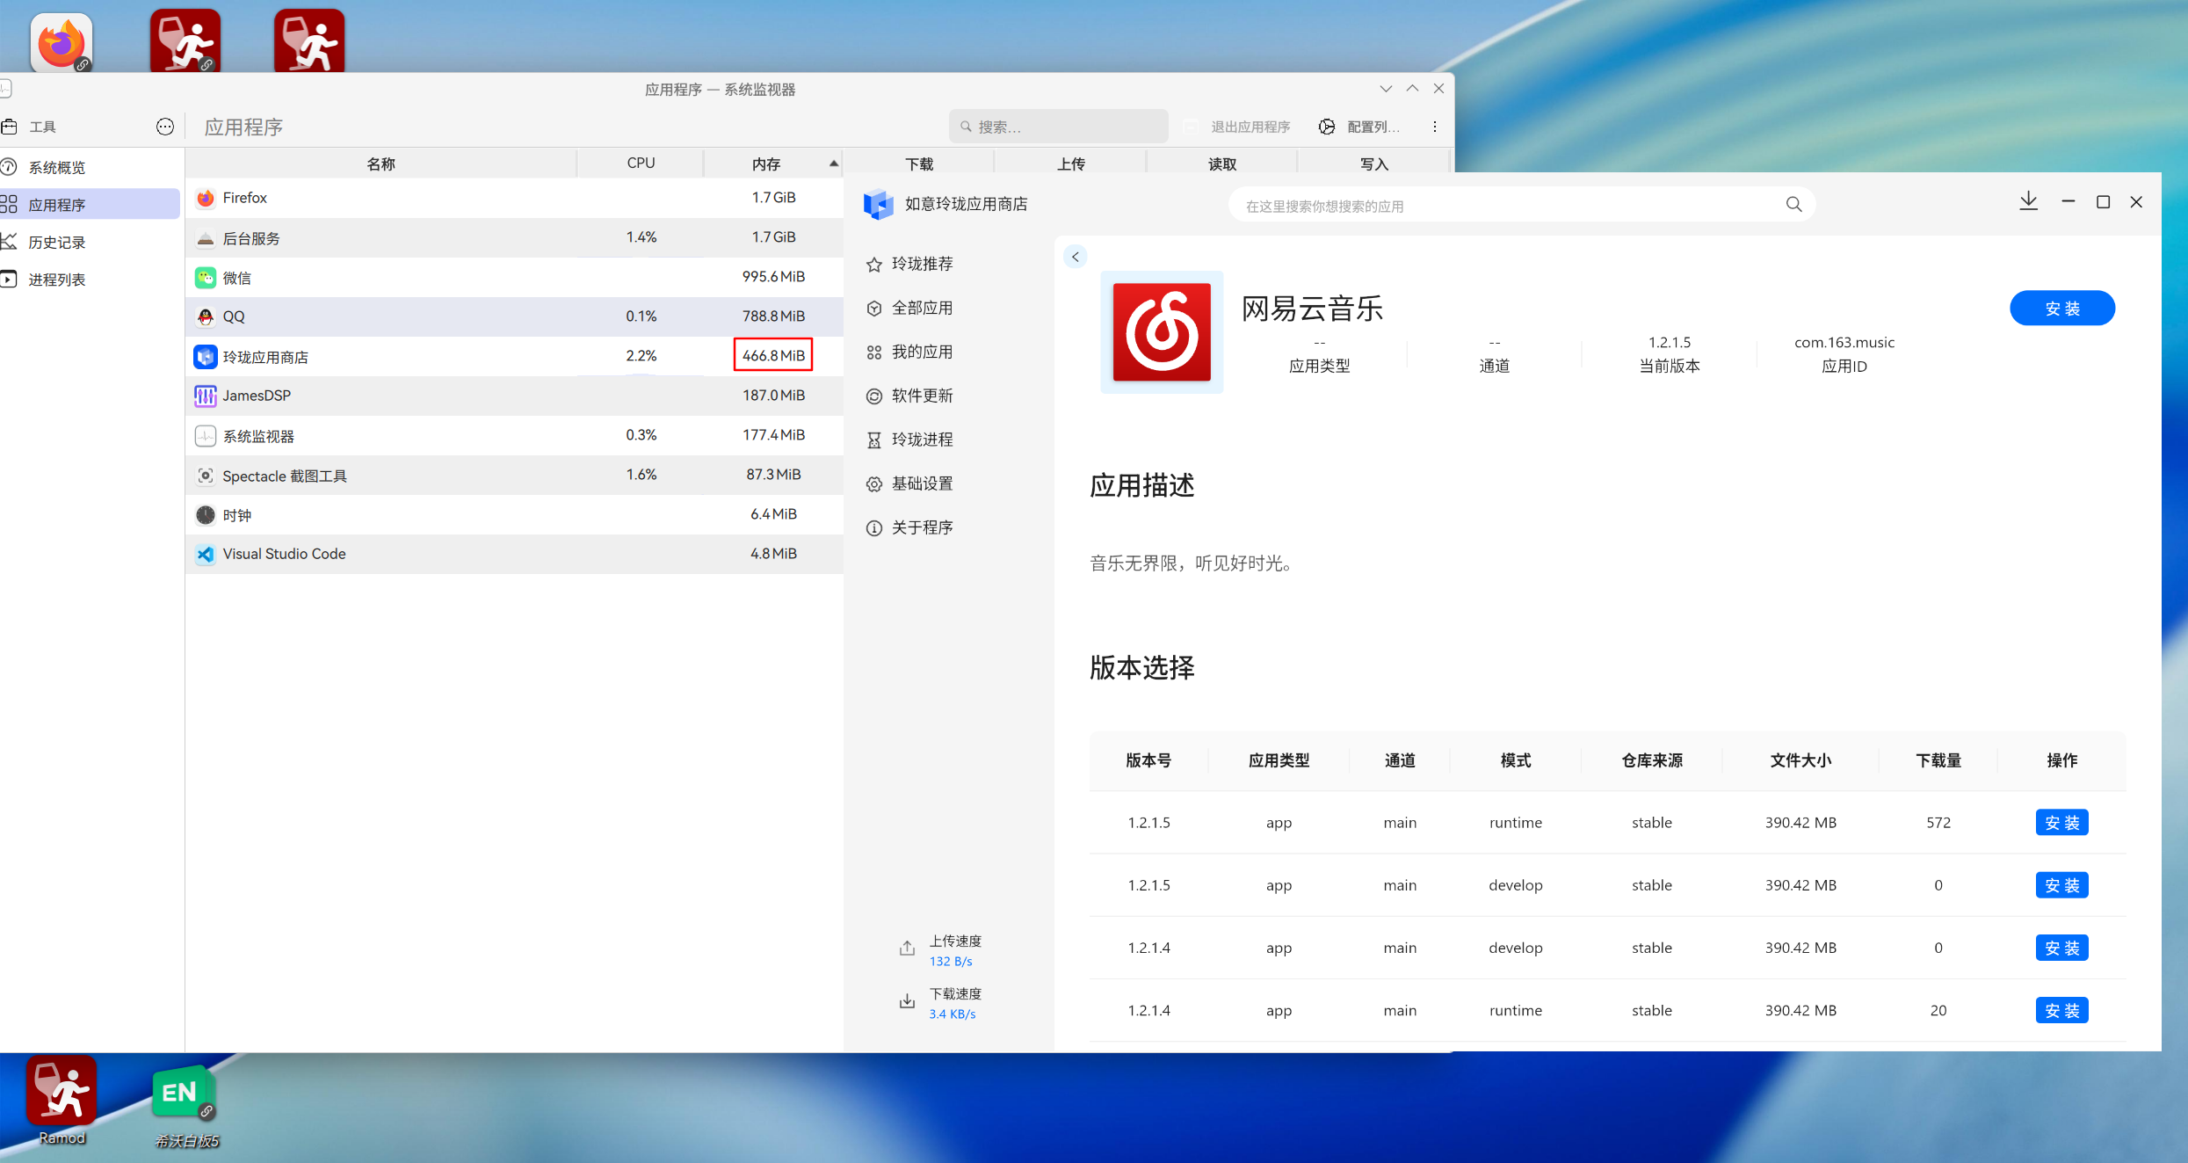Click the top 安装 button for 网易云音乐
This screenshot has height=1163, width=2188.
coord(2061,308)
